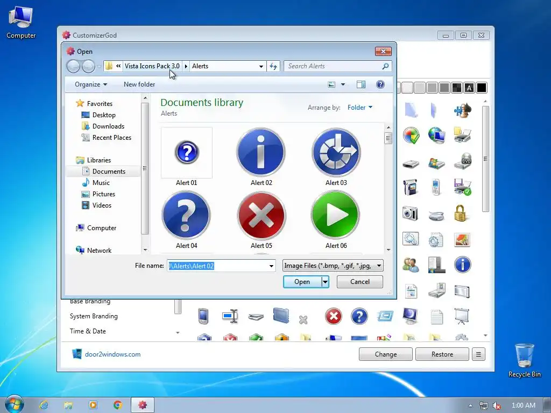Open the Music library

click(x=101, y=183)
